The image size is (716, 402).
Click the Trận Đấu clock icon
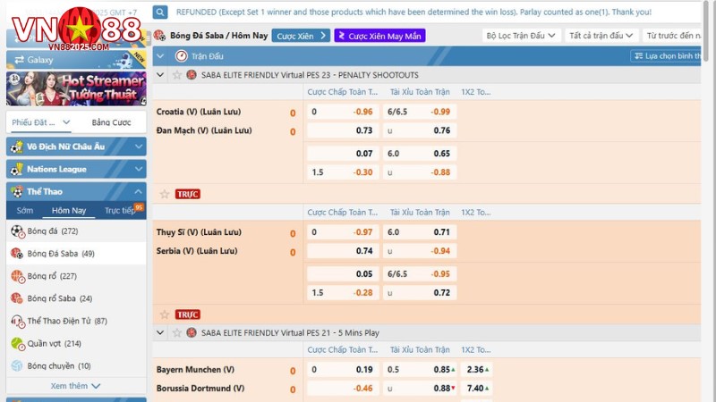[182, 56]
